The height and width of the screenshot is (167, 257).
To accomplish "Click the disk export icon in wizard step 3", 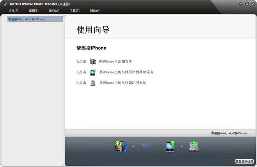I will click(x=93, y=83).
